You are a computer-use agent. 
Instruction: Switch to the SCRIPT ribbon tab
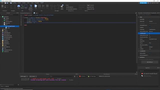(42, 3)
